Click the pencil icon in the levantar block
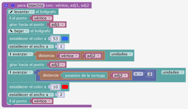This screenshot has width=188, height=109. coord(11,12)
